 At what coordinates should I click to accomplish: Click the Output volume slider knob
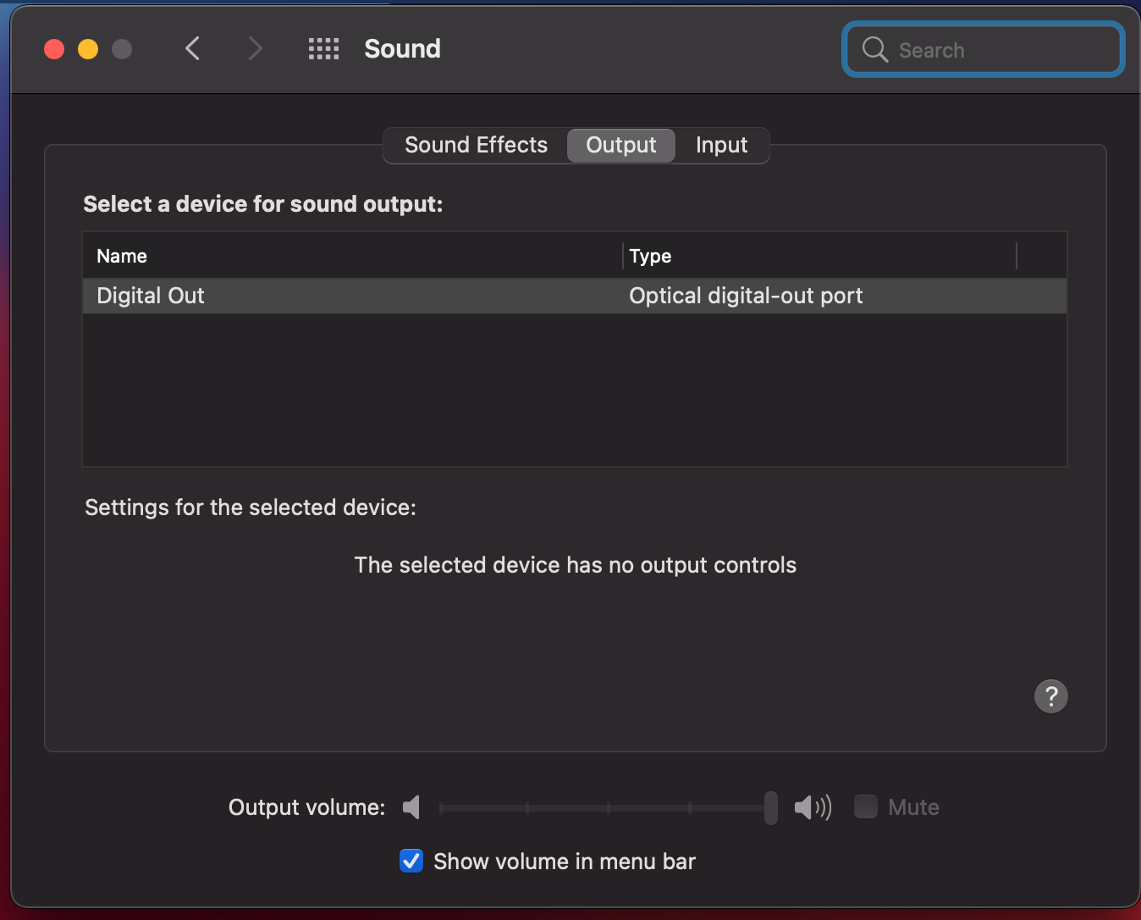point(771,807)
